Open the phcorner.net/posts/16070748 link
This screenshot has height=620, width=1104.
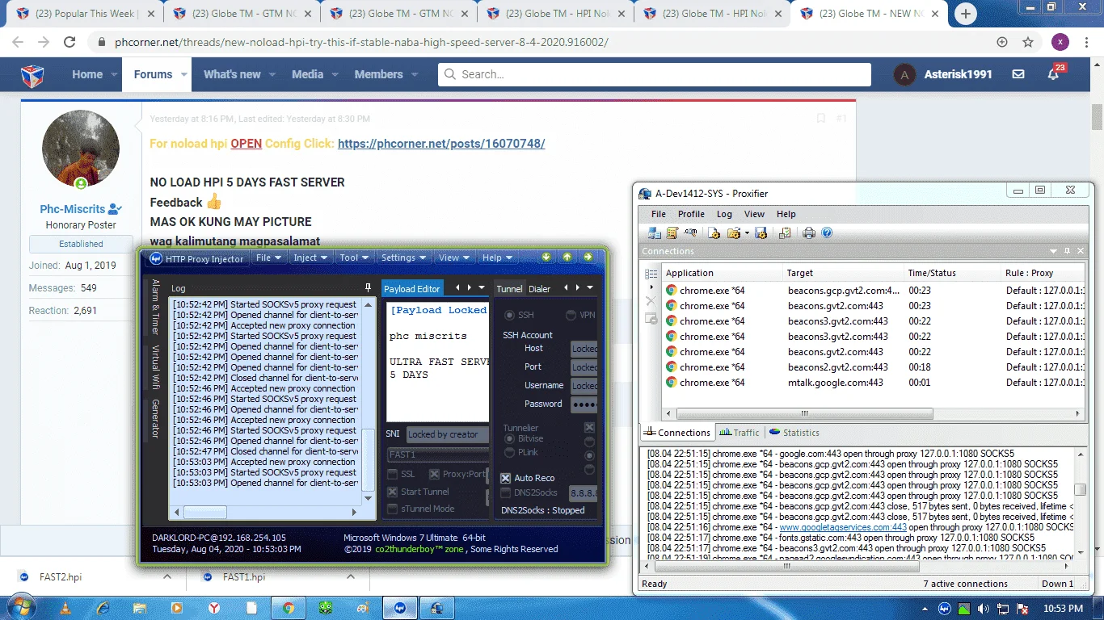tap(441, 144)
